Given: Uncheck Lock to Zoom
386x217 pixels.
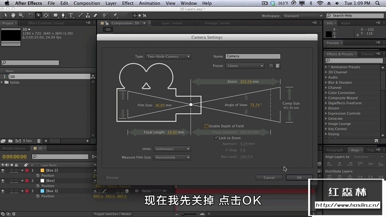Looking at the screenshot, I should coord(216,138).
